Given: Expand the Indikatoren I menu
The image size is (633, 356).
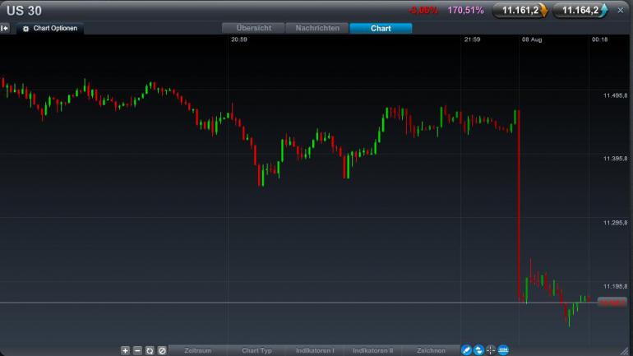Looking at the screenshot, I should [x=315, y=350].
